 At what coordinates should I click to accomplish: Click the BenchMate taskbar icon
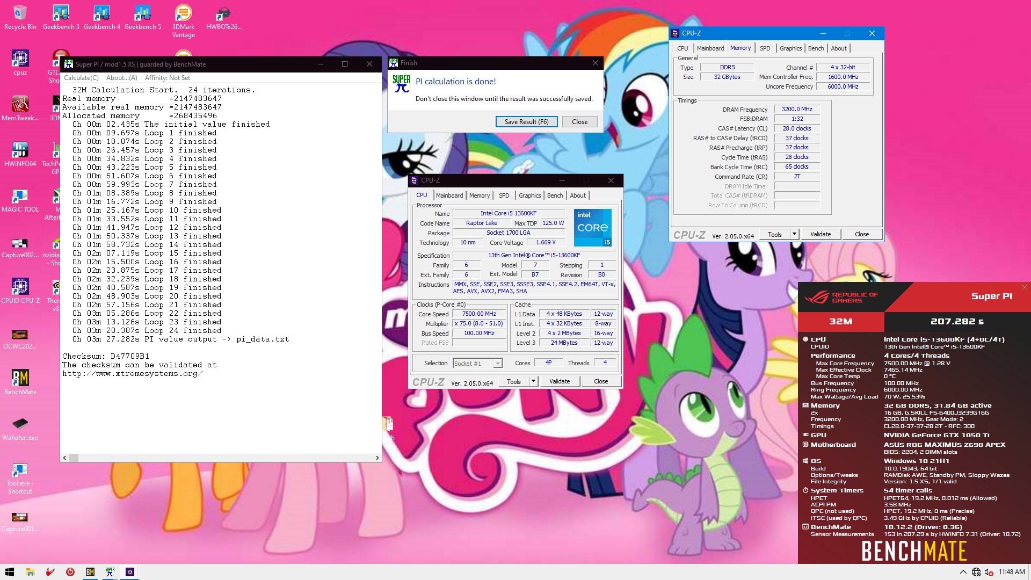click(90, 572)
